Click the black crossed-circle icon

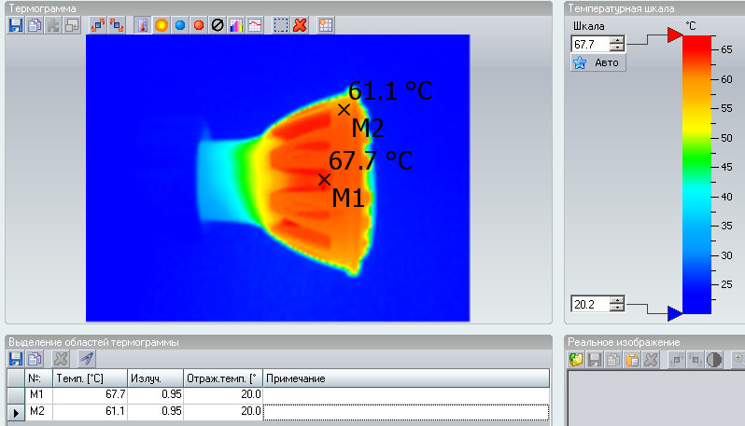[x=218, y=25]
